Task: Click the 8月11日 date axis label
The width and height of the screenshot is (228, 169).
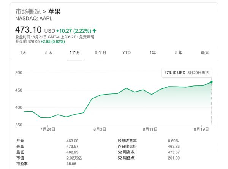Action: point(150,129)
